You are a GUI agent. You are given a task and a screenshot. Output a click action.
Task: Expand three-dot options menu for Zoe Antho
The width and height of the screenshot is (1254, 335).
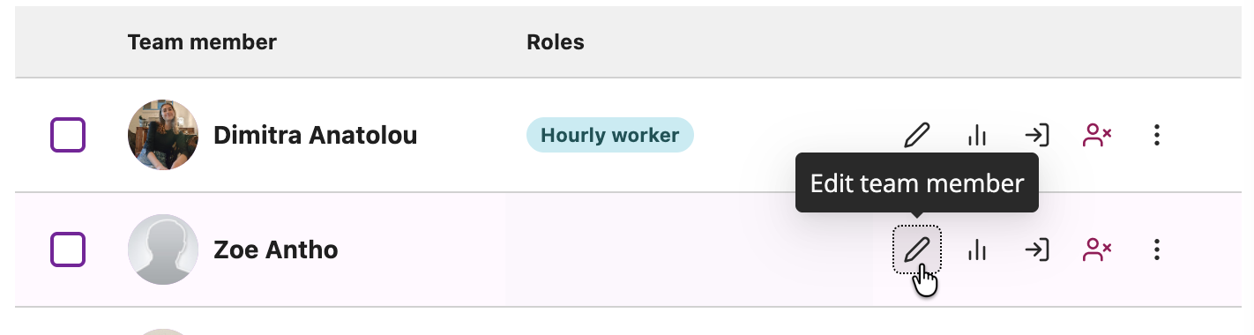1157,249
